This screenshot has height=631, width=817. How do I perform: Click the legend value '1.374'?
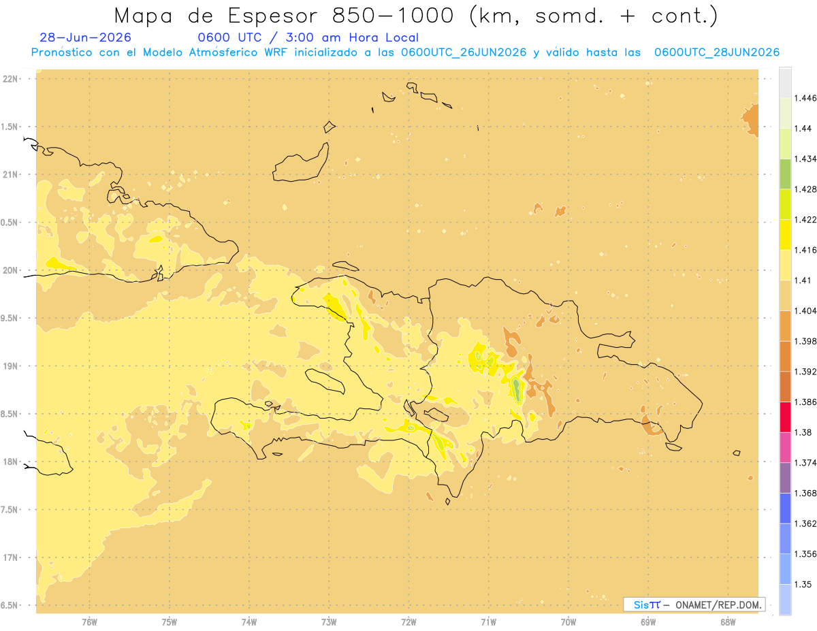805,463
